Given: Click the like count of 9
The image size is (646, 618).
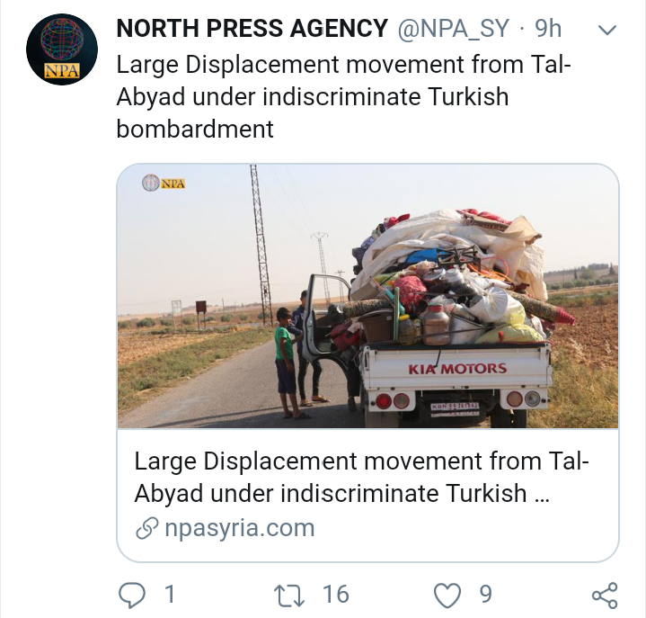Looking at the screenshot, I should 486,595.
